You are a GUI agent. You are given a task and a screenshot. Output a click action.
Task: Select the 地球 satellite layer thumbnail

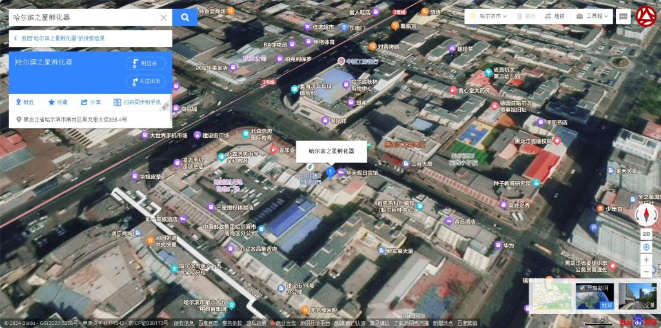595,296
